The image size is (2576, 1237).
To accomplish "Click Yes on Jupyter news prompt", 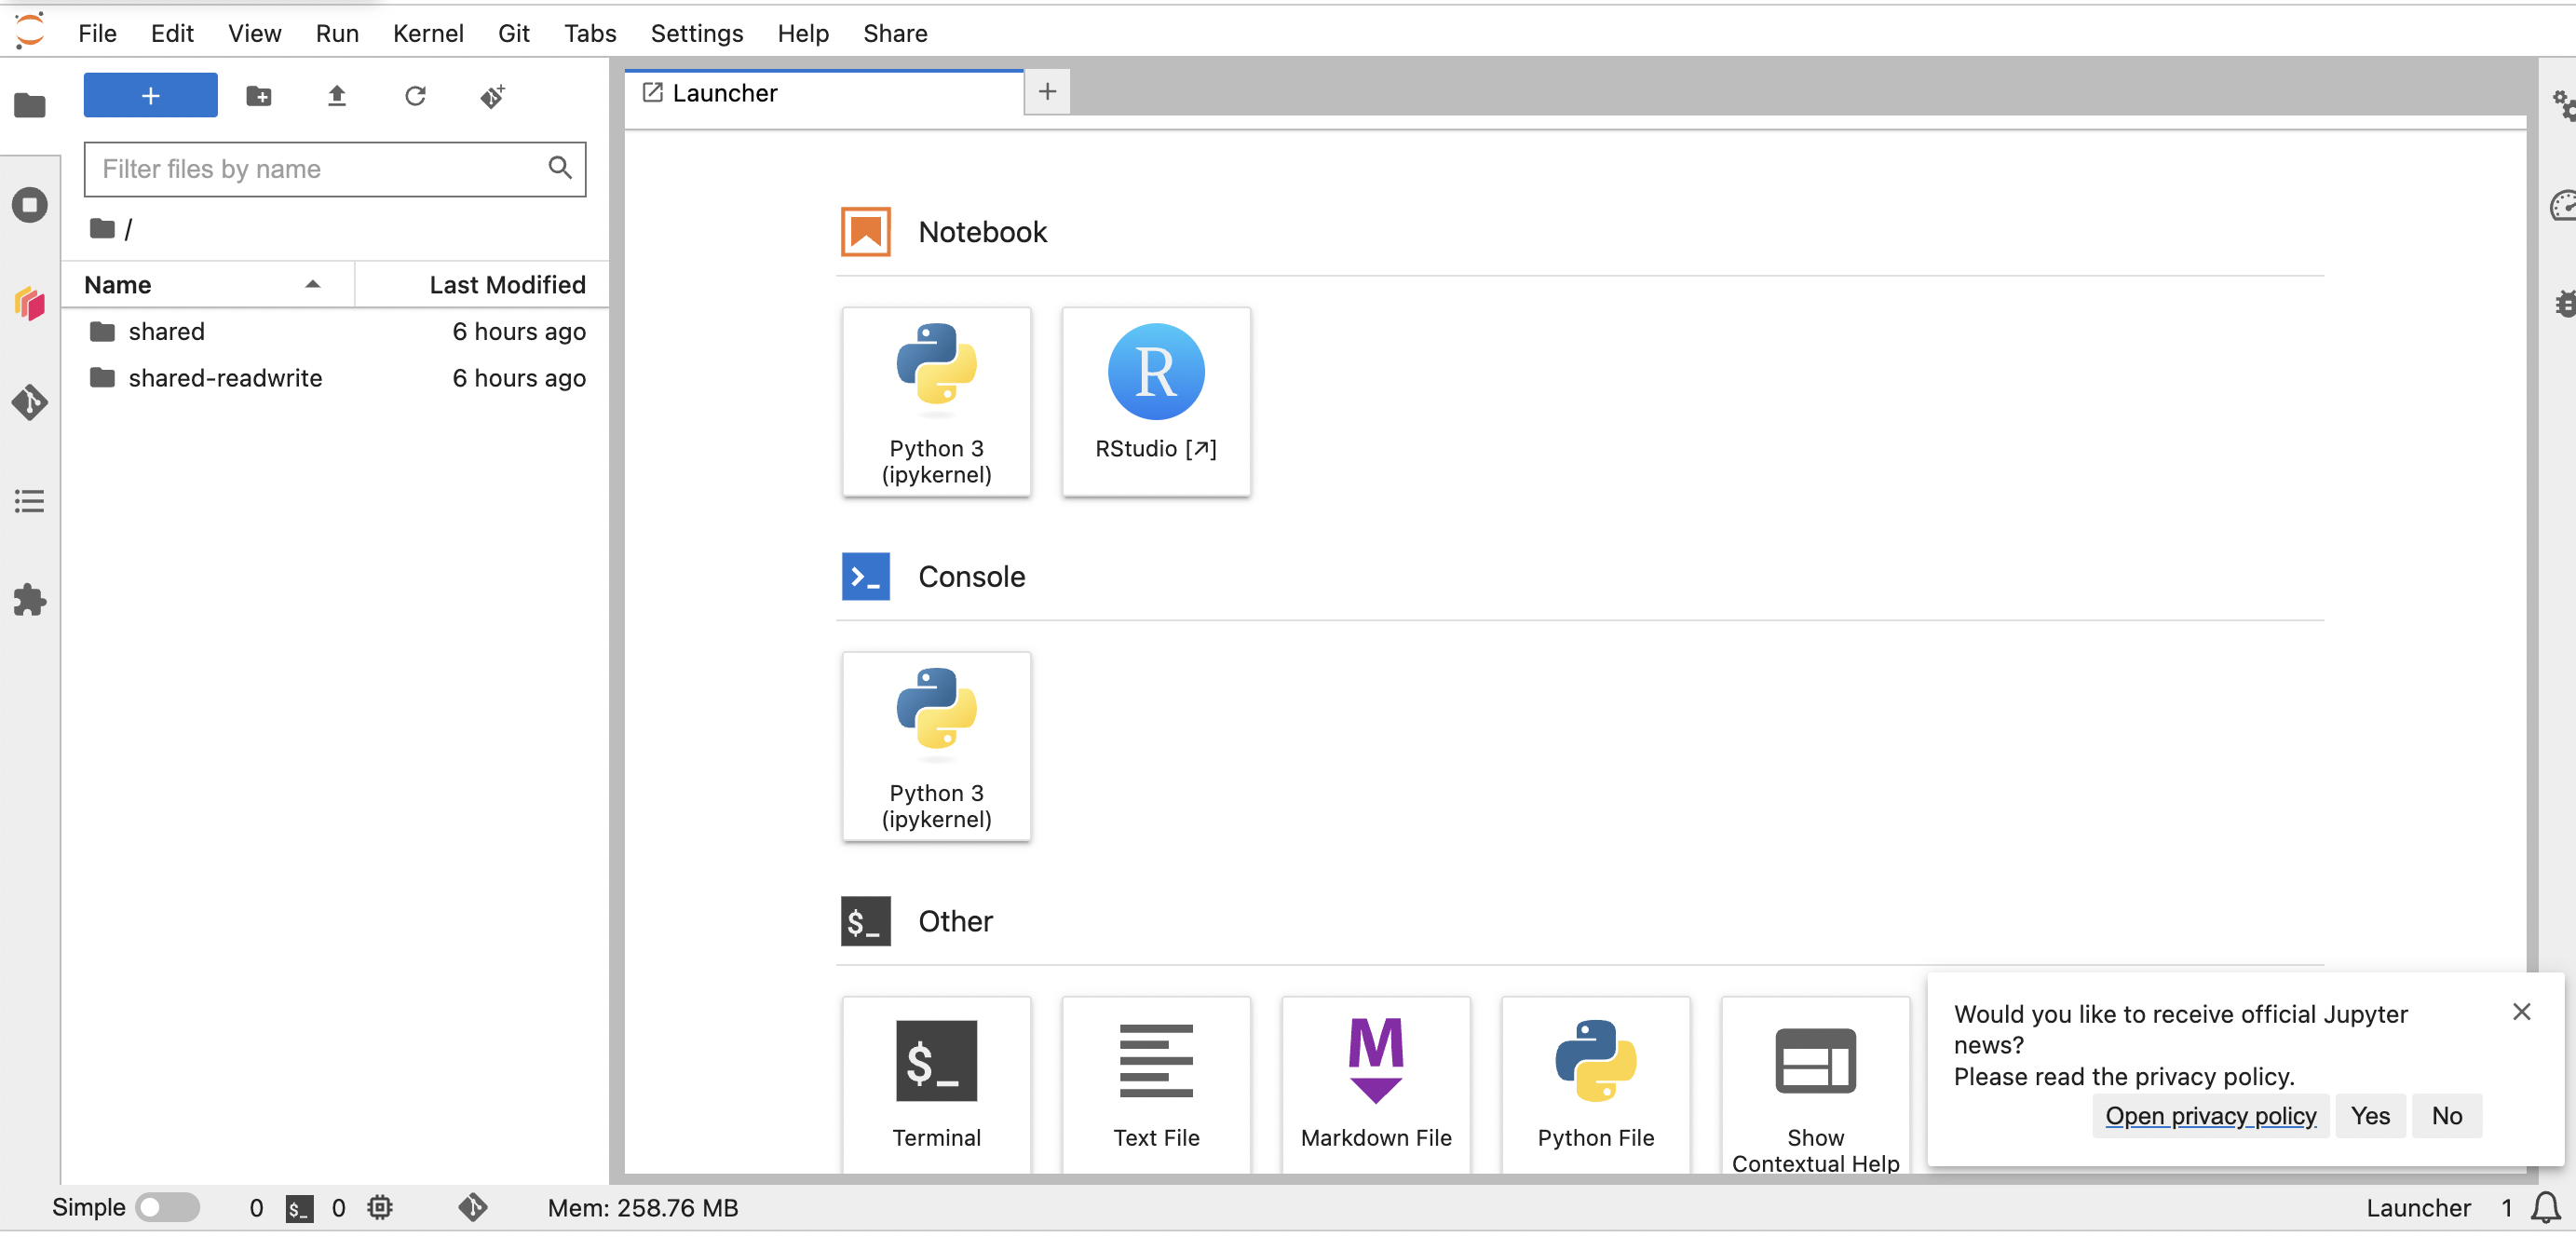I will [2370, 1115].
